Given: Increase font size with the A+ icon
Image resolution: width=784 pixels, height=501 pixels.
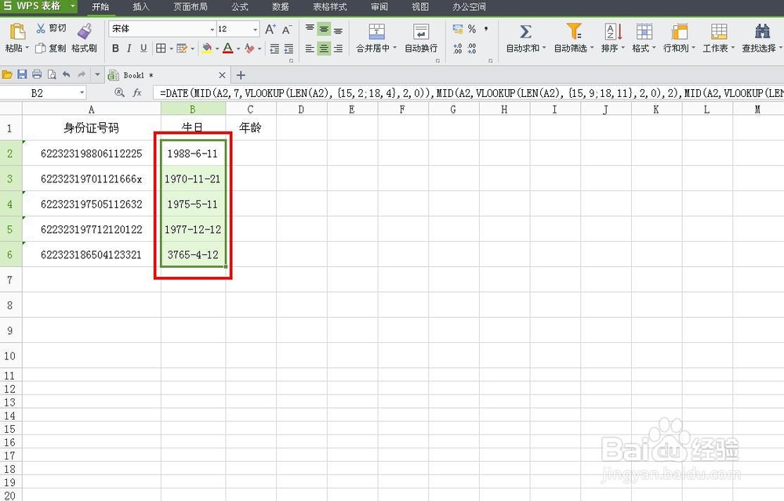Looking at the screenshot, I should point(270,29).
